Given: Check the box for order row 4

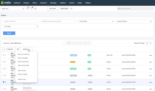Looking at the screenshot, I should [3, 75].
